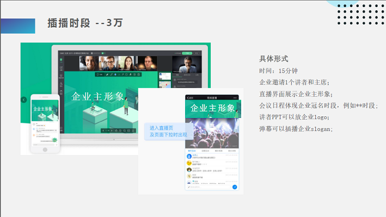Click the green pill button at laptop screen's top right
This screenshot has height=217, width=386.
187,53
